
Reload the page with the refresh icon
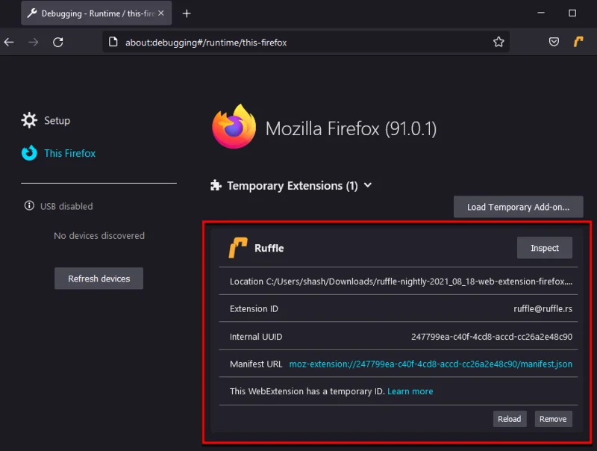58,42
